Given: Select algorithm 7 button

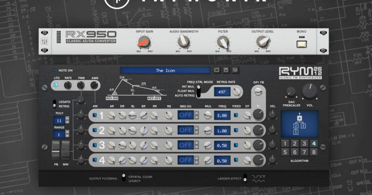Looking at the screenshot, I should pyautogui.click(x=304, y=152).
